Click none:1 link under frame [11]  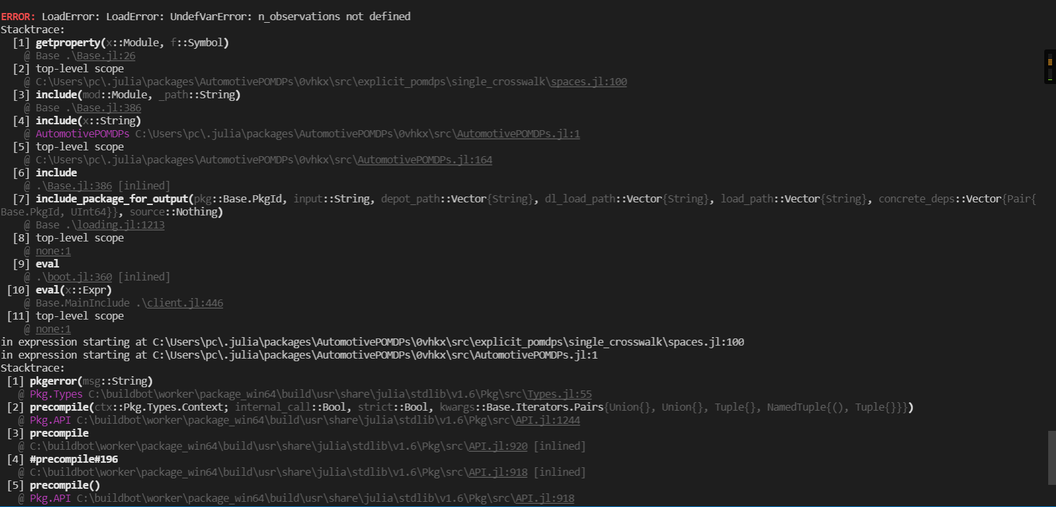point(53,329)
